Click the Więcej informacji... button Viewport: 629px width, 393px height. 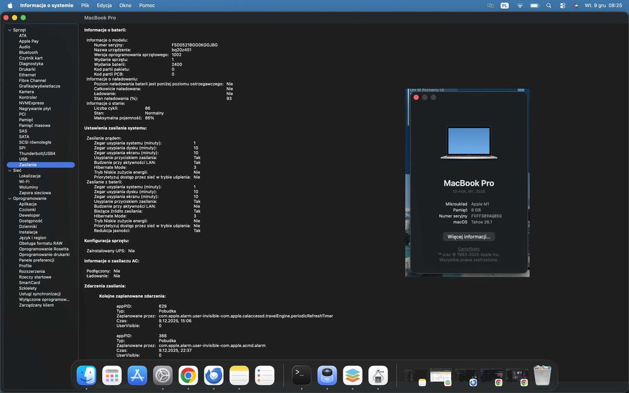pyautogui.click(x=469, y=236)
